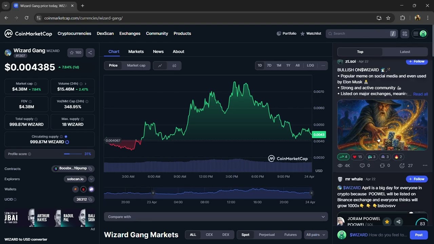The height and width of the screenshot is (244, 434).
Task: Open the purple Phantom wallet icon
Action: [91, 189]
